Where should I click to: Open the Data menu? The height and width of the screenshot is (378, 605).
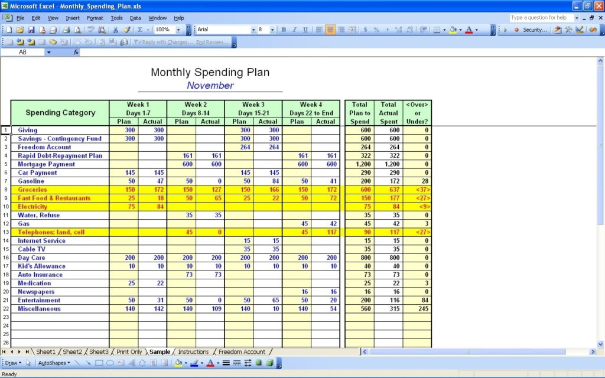click(x=135, y=18)
